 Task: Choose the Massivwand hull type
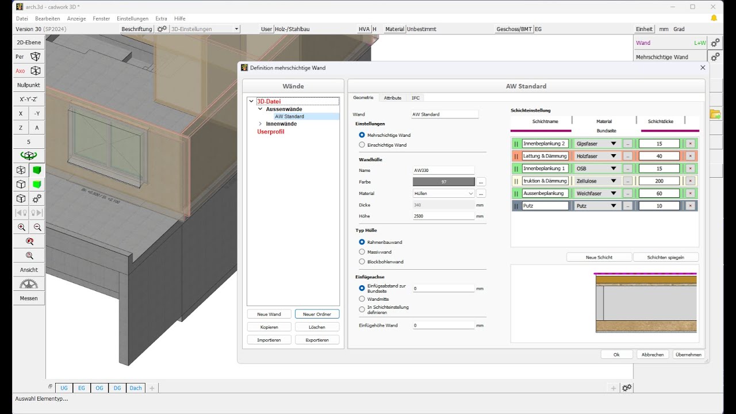362,252
